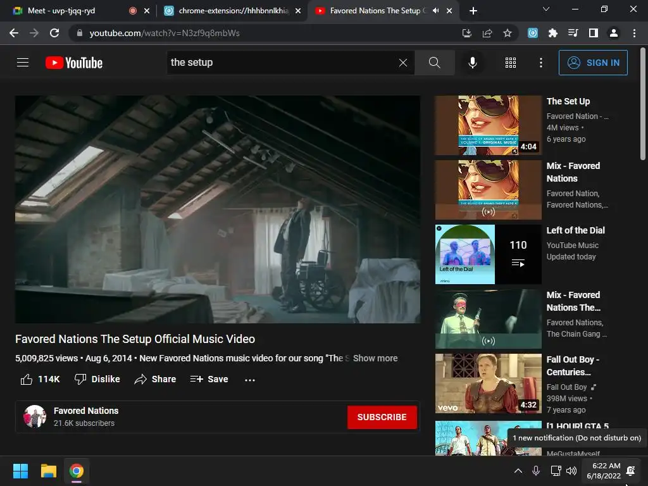Open Fall Out Boy - Centuries title

pyautogui.click(x=573, y=366)
